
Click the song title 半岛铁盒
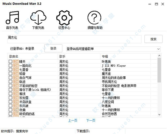click(x=25, y=102)
